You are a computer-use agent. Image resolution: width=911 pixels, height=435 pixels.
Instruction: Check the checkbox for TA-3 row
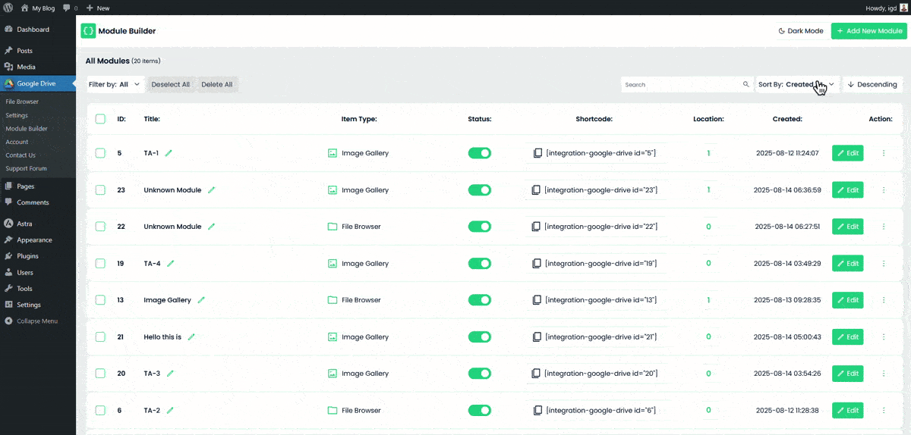100,374
